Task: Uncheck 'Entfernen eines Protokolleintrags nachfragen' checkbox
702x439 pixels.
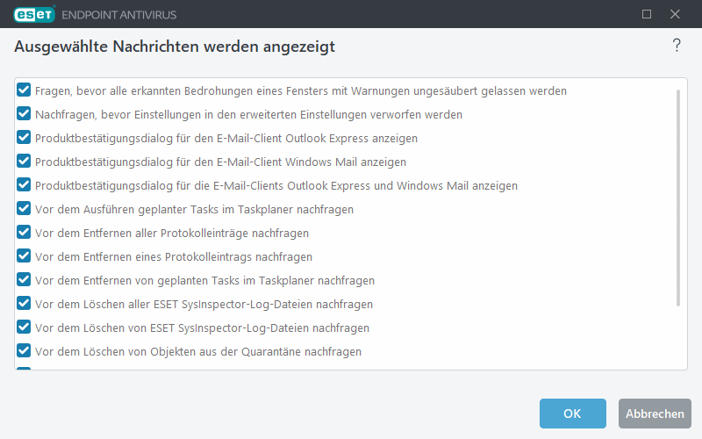Action: (25, 256)
